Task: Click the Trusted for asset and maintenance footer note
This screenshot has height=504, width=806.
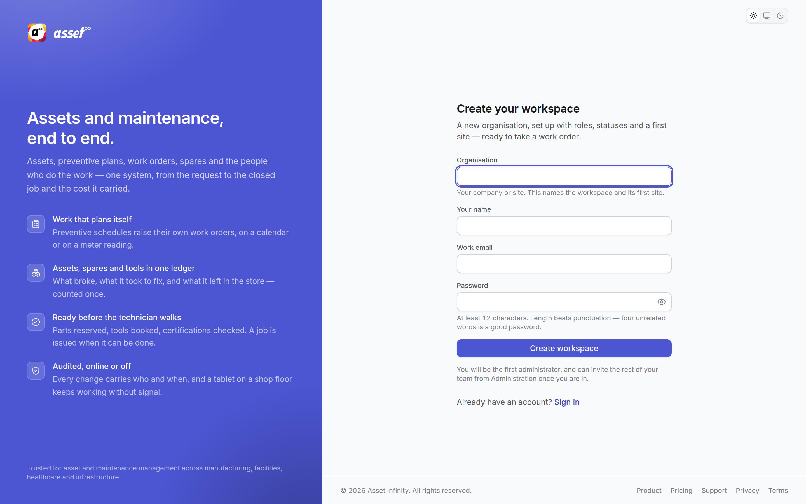Action: coord(154,472)
